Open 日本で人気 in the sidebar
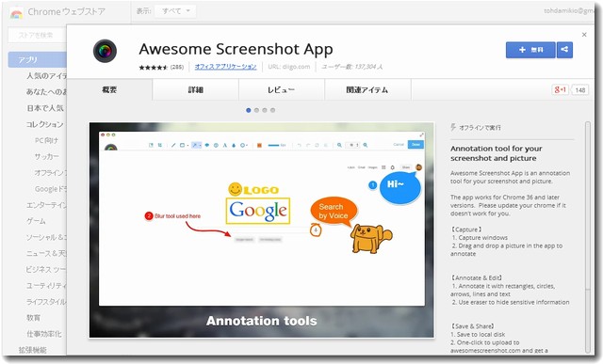This screenshot has height=364, width=603. 45,108
